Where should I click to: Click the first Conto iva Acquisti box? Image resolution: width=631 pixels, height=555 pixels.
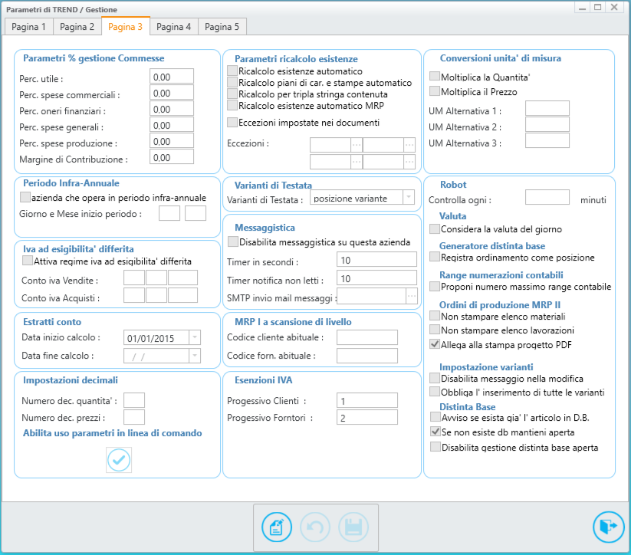(134, 295)
